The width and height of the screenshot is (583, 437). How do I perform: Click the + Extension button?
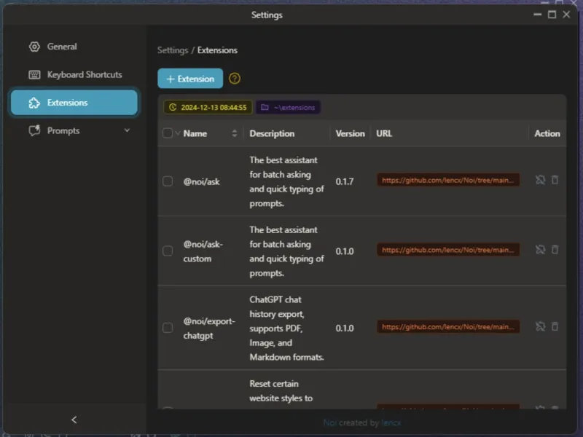point(190,79)
